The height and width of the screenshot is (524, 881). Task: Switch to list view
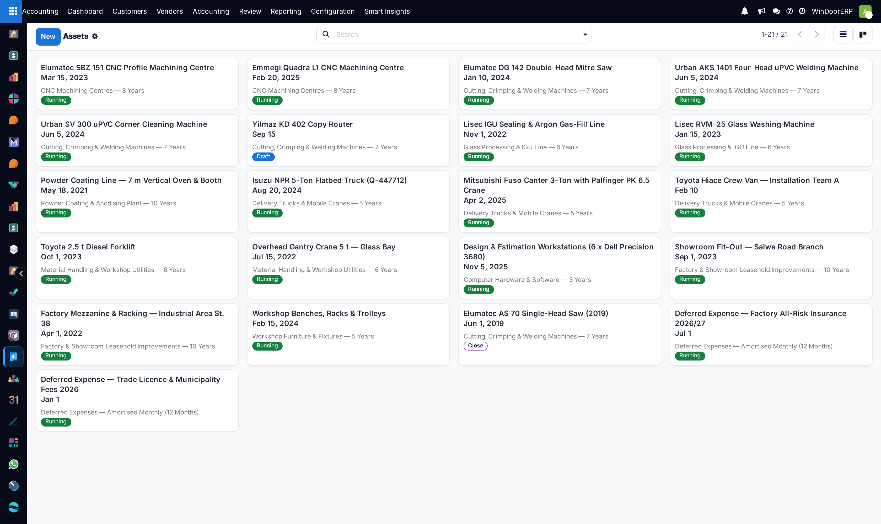(x=843, y=34)
